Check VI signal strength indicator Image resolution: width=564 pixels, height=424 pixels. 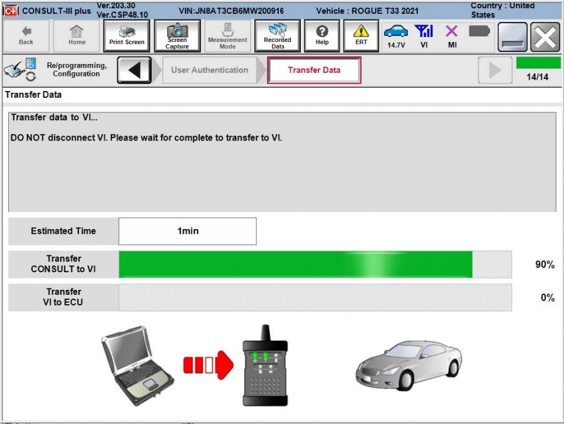(x=424, y=34)
